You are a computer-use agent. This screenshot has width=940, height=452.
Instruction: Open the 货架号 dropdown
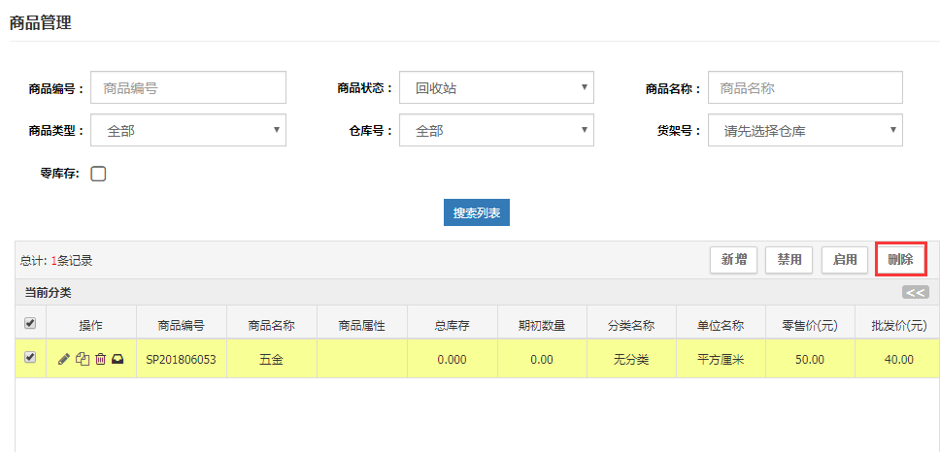805,130
